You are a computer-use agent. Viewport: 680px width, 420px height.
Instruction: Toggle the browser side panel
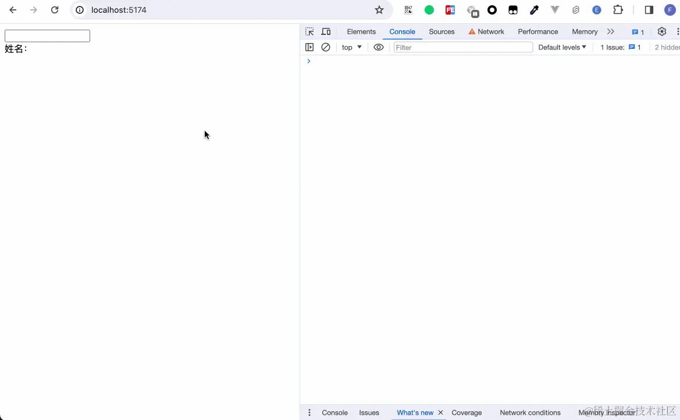click(x=649, y=10)
